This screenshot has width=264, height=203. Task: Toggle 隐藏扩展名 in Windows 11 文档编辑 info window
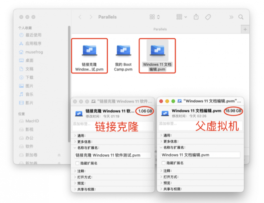tap(163, 163)
